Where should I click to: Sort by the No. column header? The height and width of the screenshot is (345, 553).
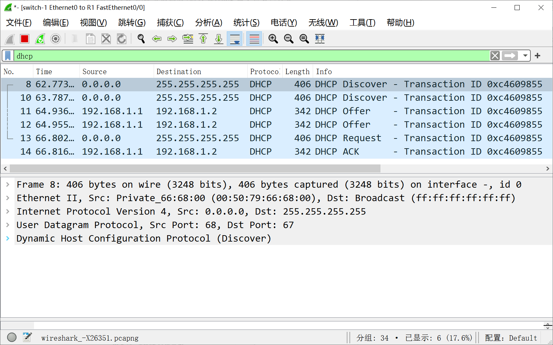(17, 71)
